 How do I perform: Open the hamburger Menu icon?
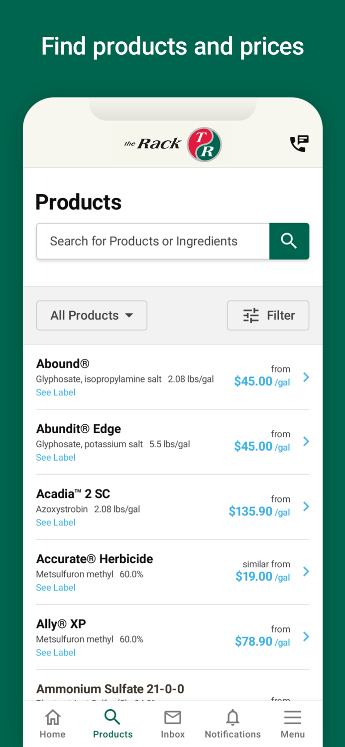click(x=293, y=718)
